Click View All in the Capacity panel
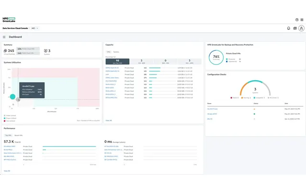The width and height of the screenshot is (306, 191). [109, 120]
